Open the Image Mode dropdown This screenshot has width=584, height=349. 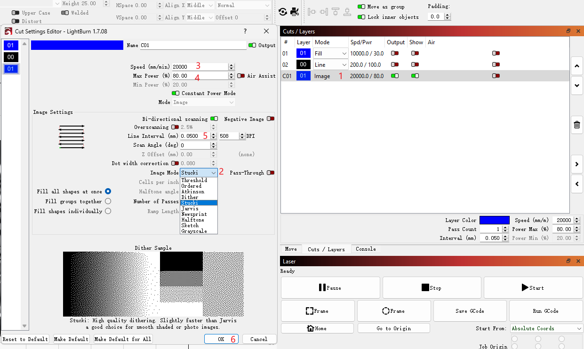(198, 172)
